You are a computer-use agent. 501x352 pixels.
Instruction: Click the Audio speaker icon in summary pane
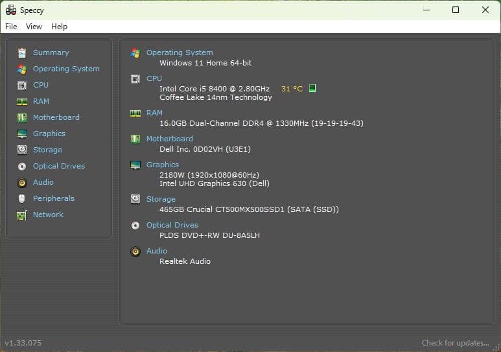coord(135,252)
